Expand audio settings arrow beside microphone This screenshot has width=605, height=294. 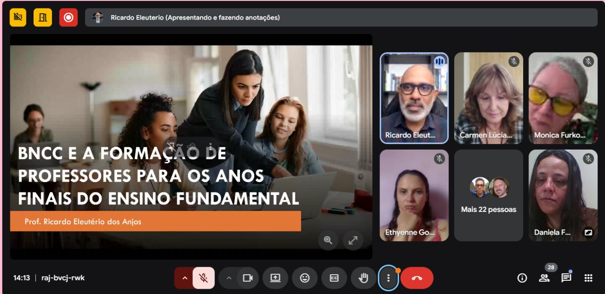185,278
